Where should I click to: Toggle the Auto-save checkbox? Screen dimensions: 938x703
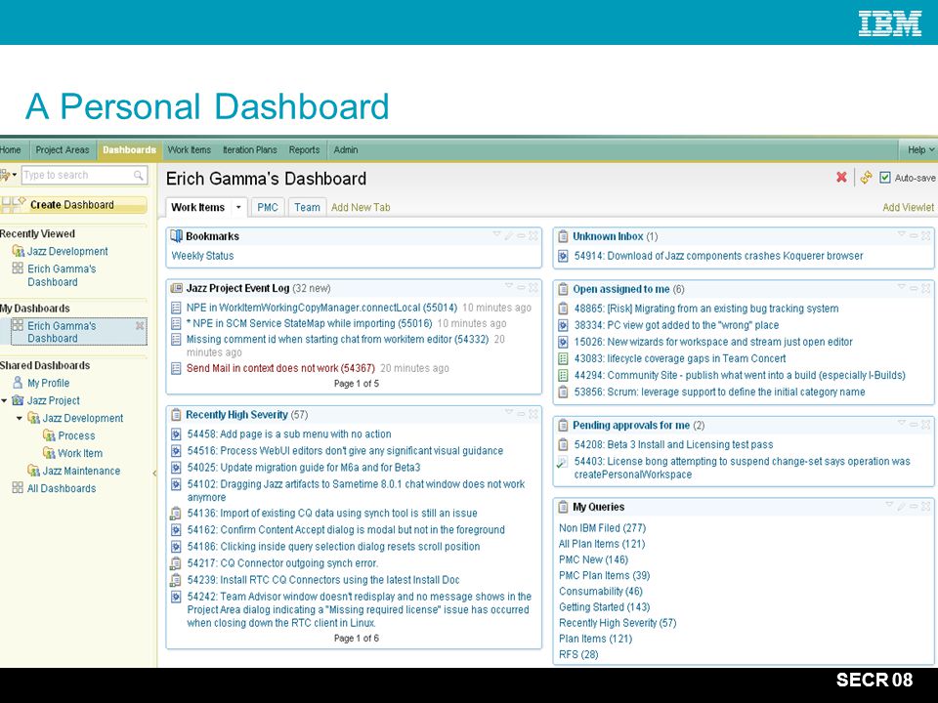885,178
